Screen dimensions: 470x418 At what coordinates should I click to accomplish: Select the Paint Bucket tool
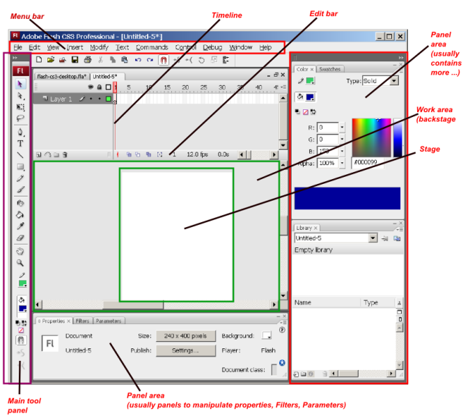(x=20, y=215)
